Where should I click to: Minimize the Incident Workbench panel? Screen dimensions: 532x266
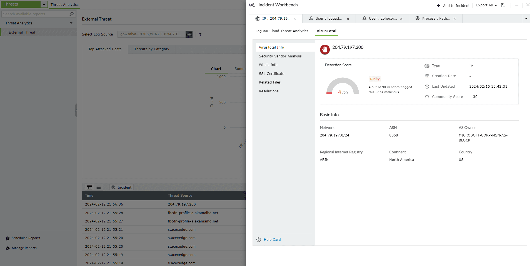pos(517,6)
